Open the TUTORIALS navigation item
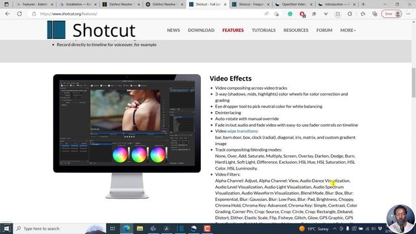 pyautogui.click(x=263, y=31)
